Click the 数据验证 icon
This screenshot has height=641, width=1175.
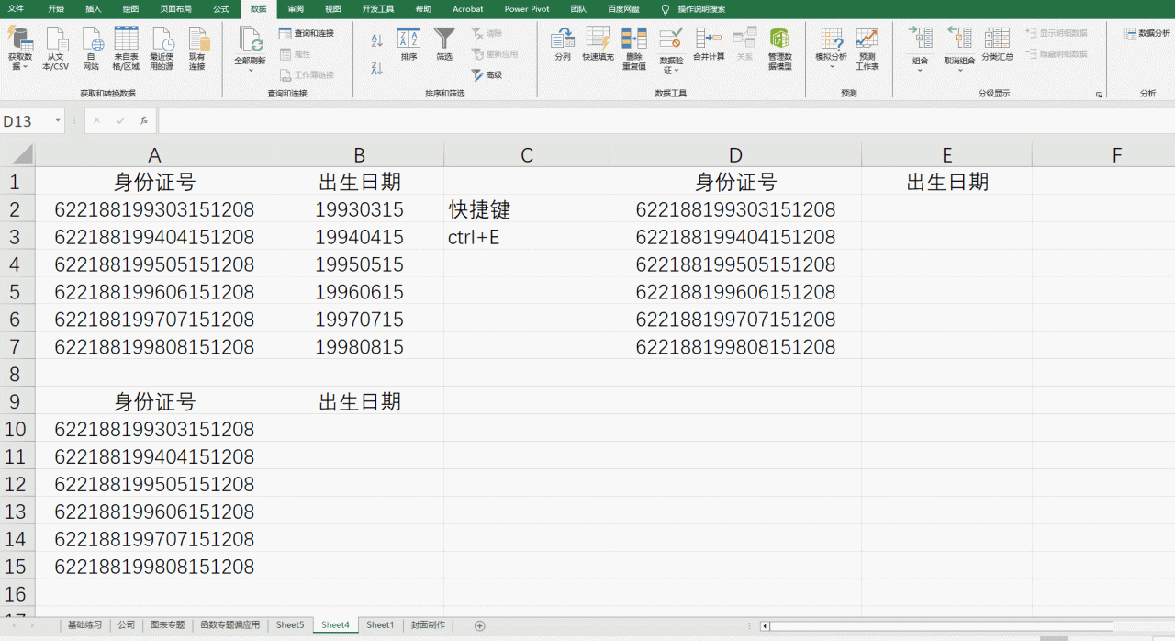[x=671, y=39]
